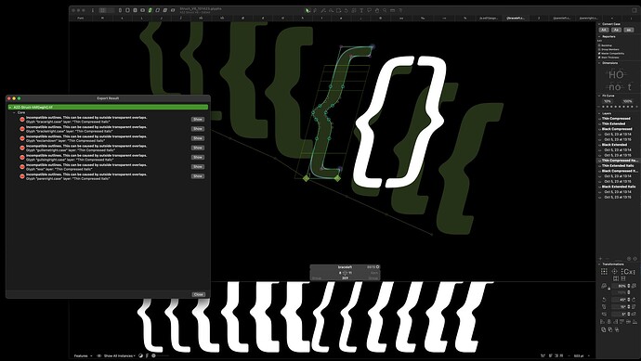Click the rotate clockwise icon in Transformations
Viewport: 641px width, 361px height.
coord(634,300)
